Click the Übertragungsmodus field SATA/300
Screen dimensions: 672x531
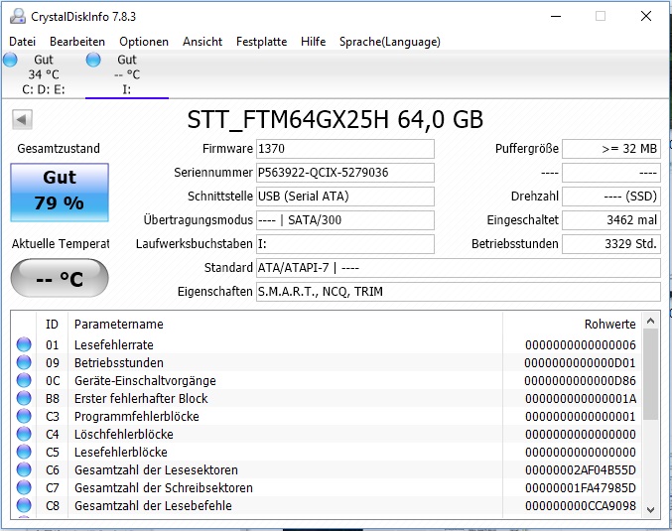click(x=345, y=220)
